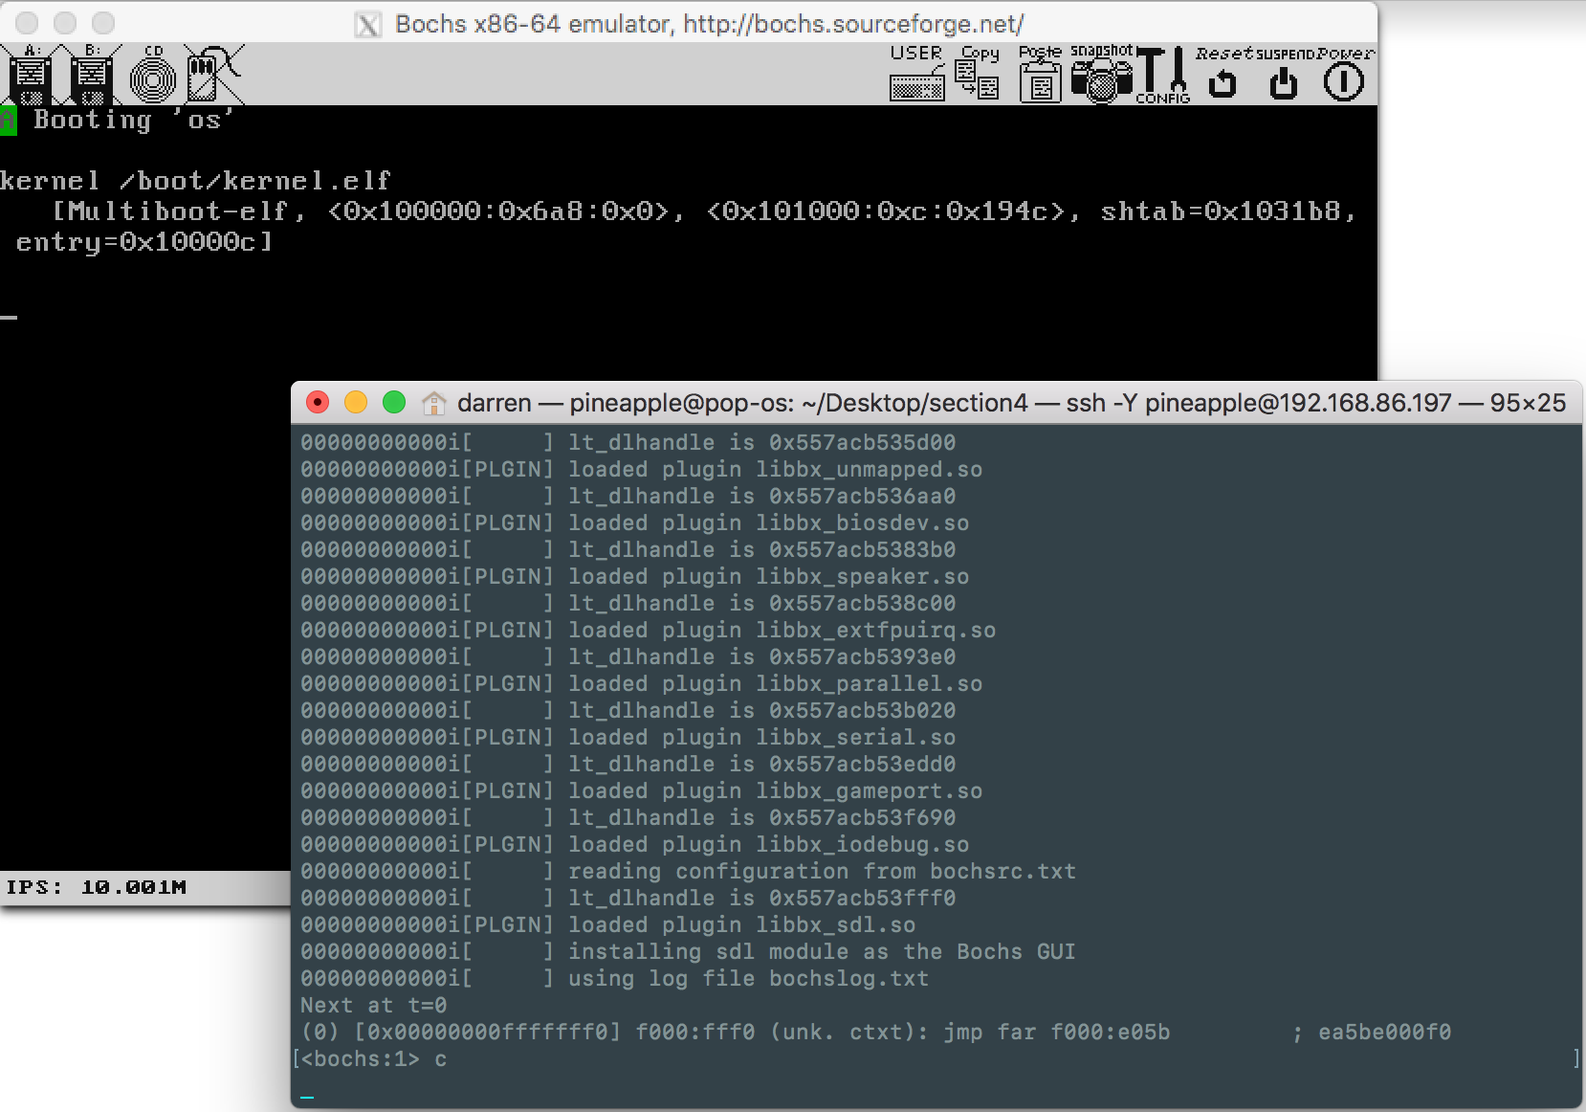Minimize the terminal with yellow button
Image resolution: width=1586 pixels, height=1112 pixels.
(x=356, y=402)
